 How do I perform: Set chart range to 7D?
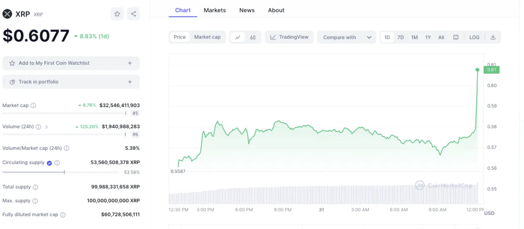point(400,37)
